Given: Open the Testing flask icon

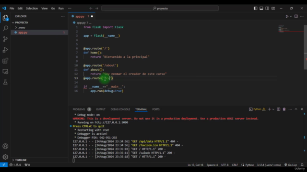Looking at the screenshot, I should pos(5,82).
